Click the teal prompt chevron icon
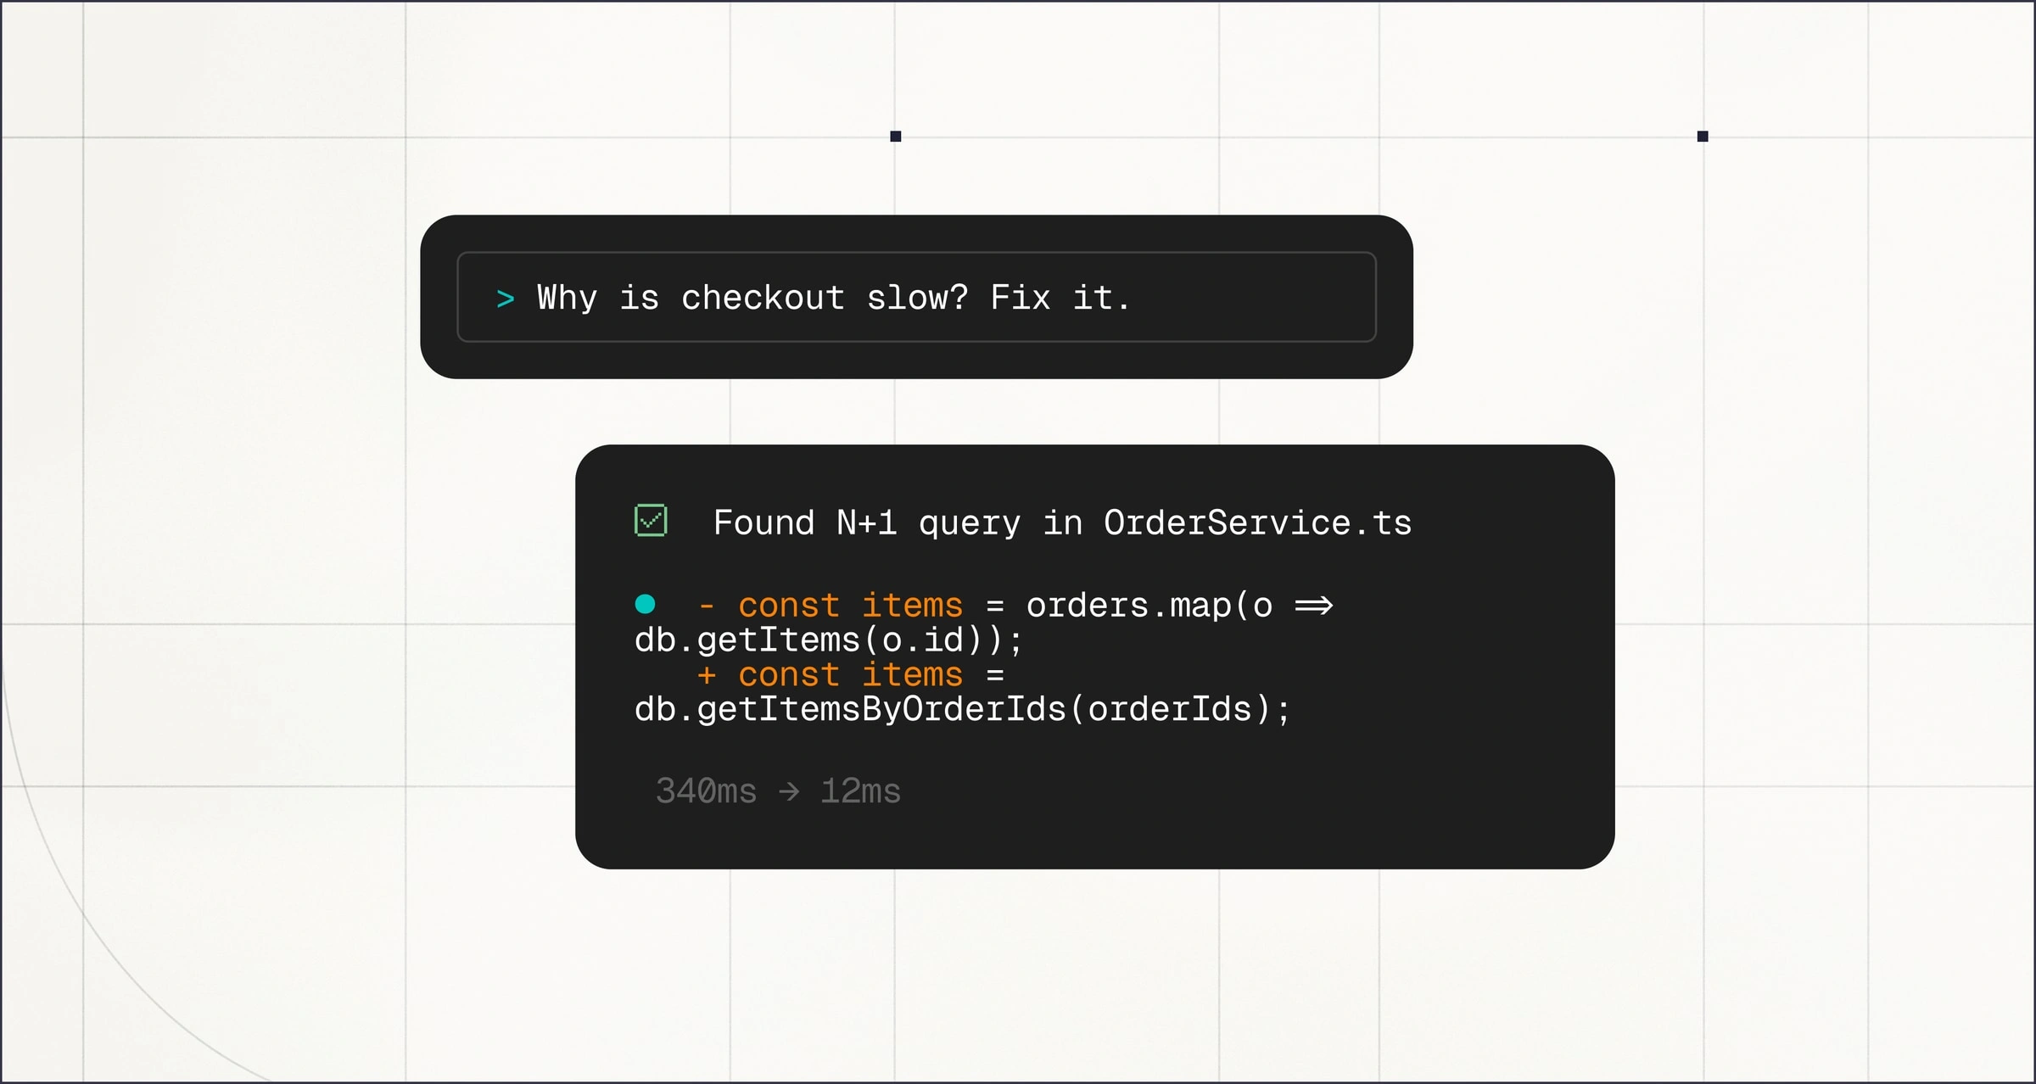The width and height of the screenshot is (2036, 1084). pyautogui.click(x=506, y=299)
